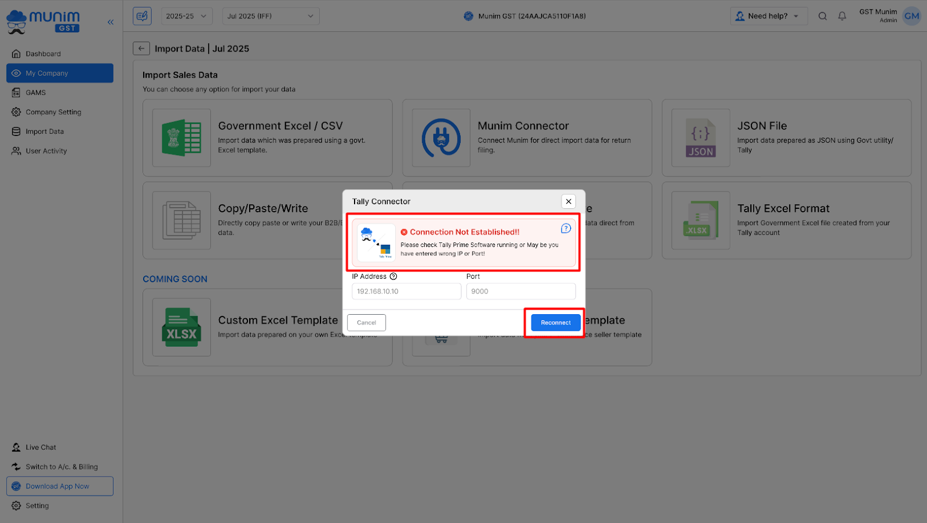Image resolution: width=927 pixels, height=523 pixels.
Task: Click the edit note icon in top bar
Action: tap(142, 16)
